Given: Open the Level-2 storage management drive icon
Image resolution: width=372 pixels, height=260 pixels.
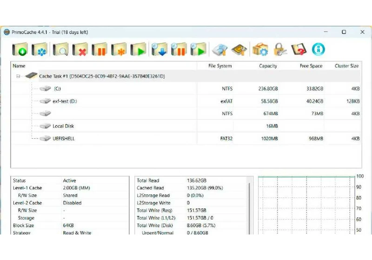Looking at the screenshot, I should pyautogui.click(x=220, y=50).
